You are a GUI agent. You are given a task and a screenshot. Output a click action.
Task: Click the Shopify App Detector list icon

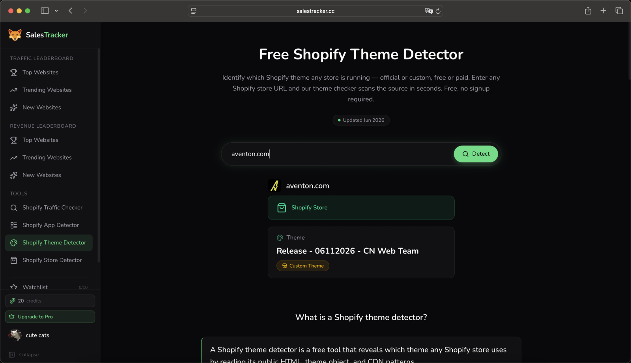point(14,225)
